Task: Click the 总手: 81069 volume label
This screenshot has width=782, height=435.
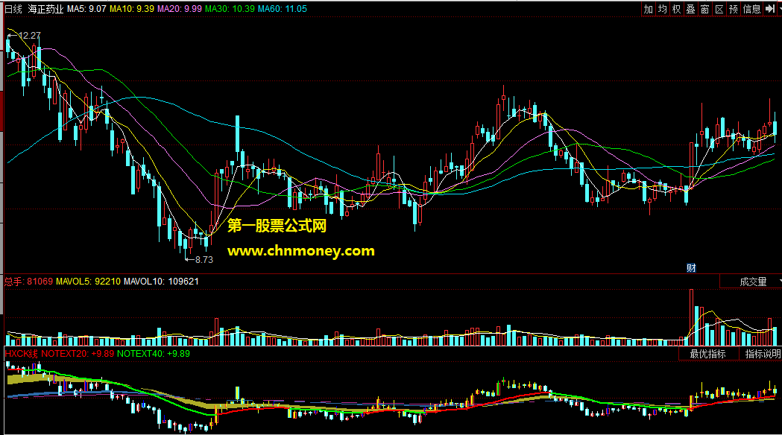Action: click(x=29, y=282)
